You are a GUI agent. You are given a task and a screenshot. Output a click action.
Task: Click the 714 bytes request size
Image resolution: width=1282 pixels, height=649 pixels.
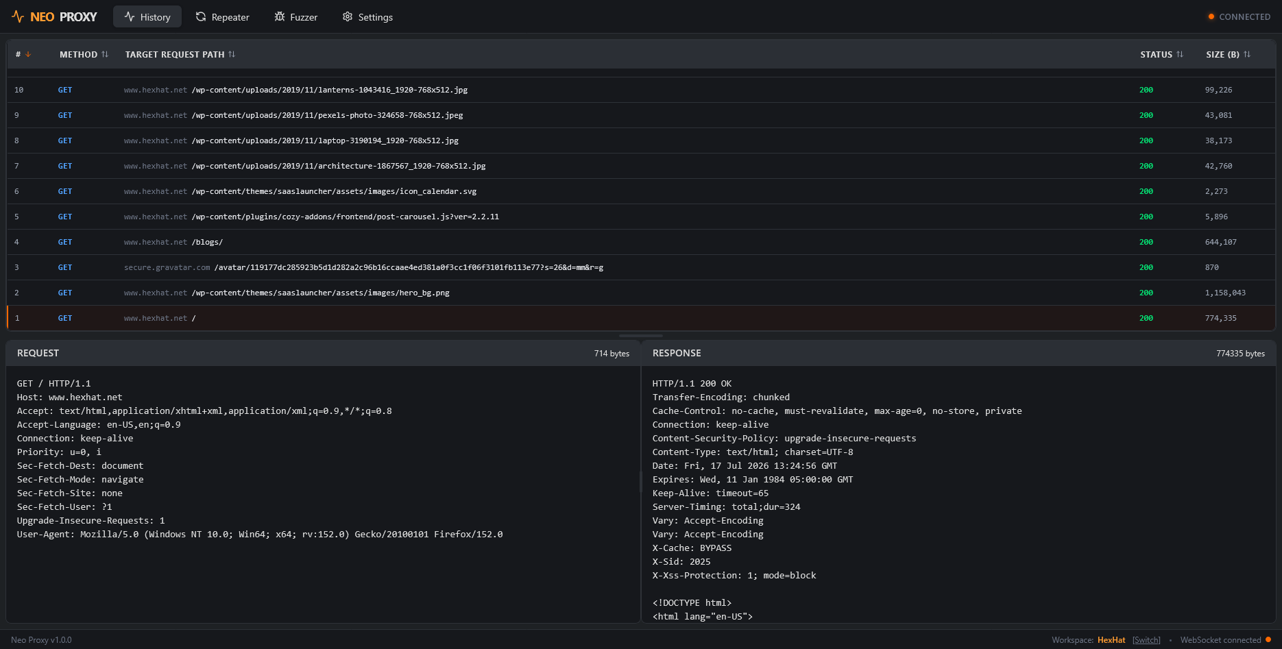612,354
